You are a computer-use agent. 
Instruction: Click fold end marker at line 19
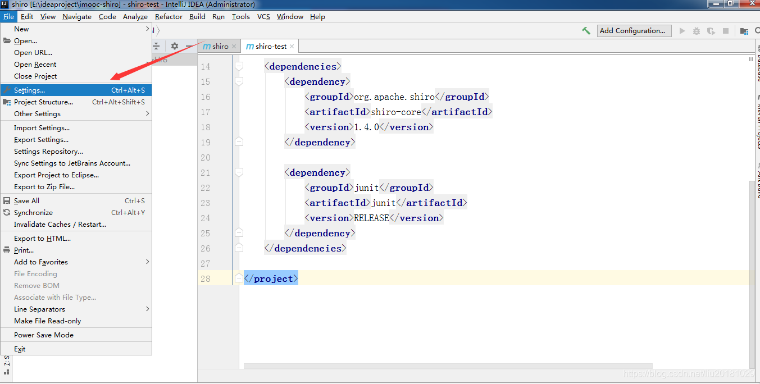pyautogui.click(x=239, y=142)
